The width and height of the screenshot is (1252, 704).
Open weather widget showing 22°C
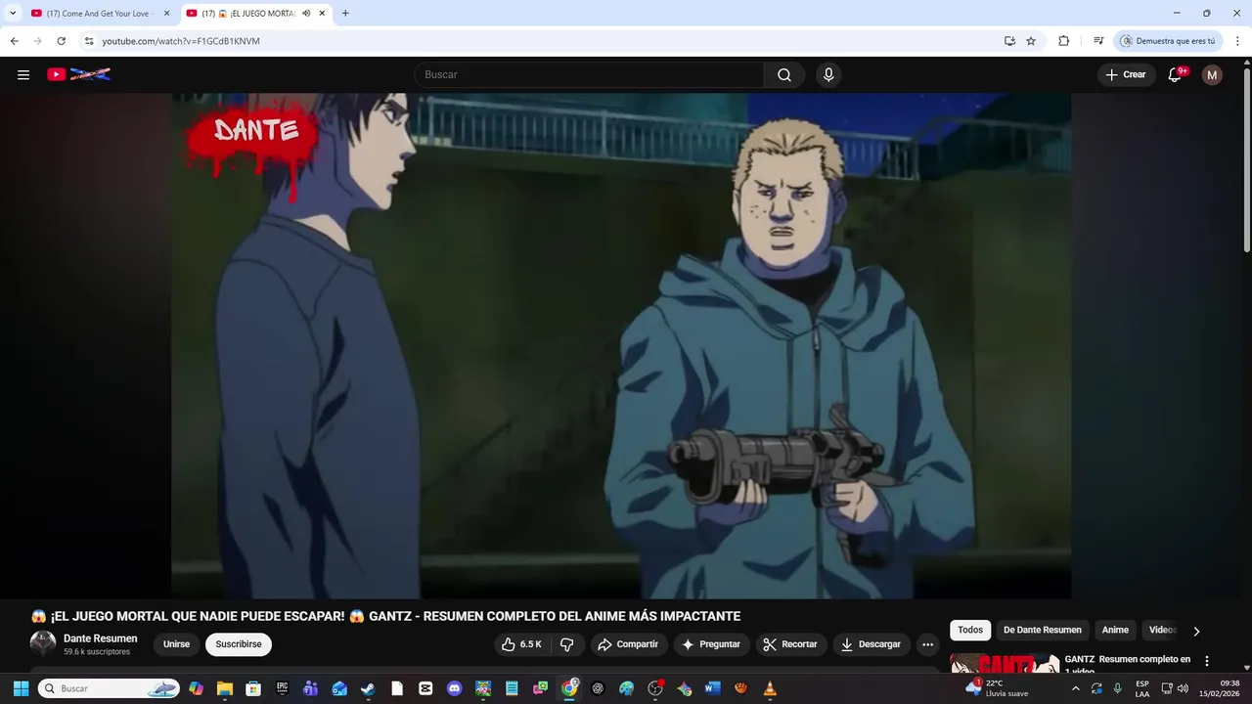pos(996,688)
